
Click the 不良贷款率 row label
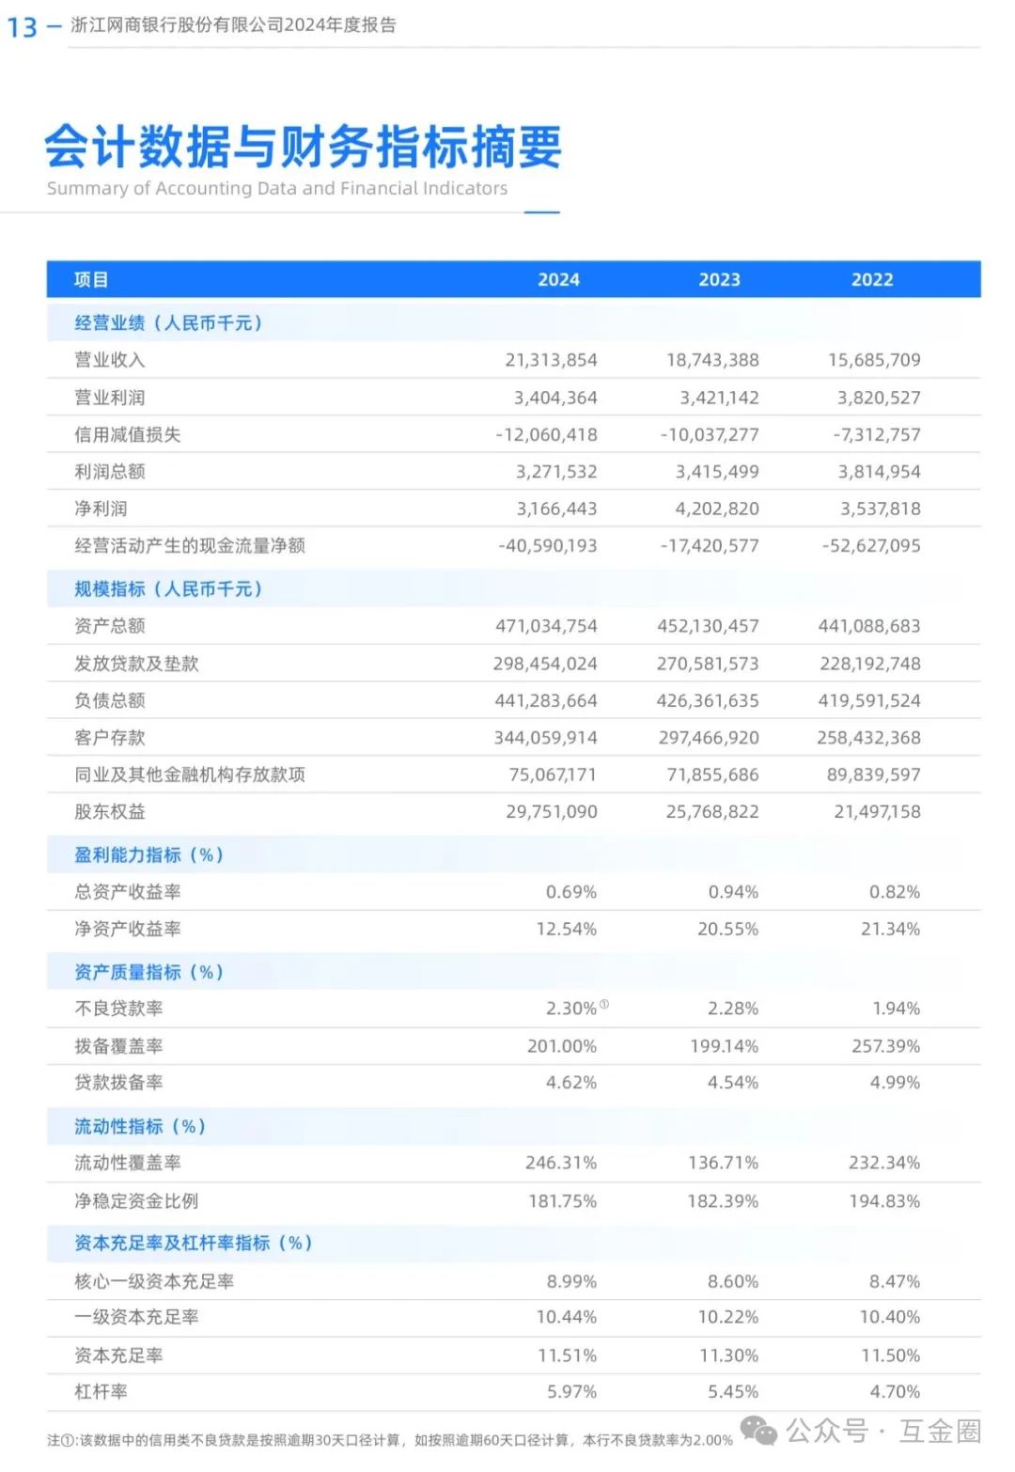point(119,1009)
